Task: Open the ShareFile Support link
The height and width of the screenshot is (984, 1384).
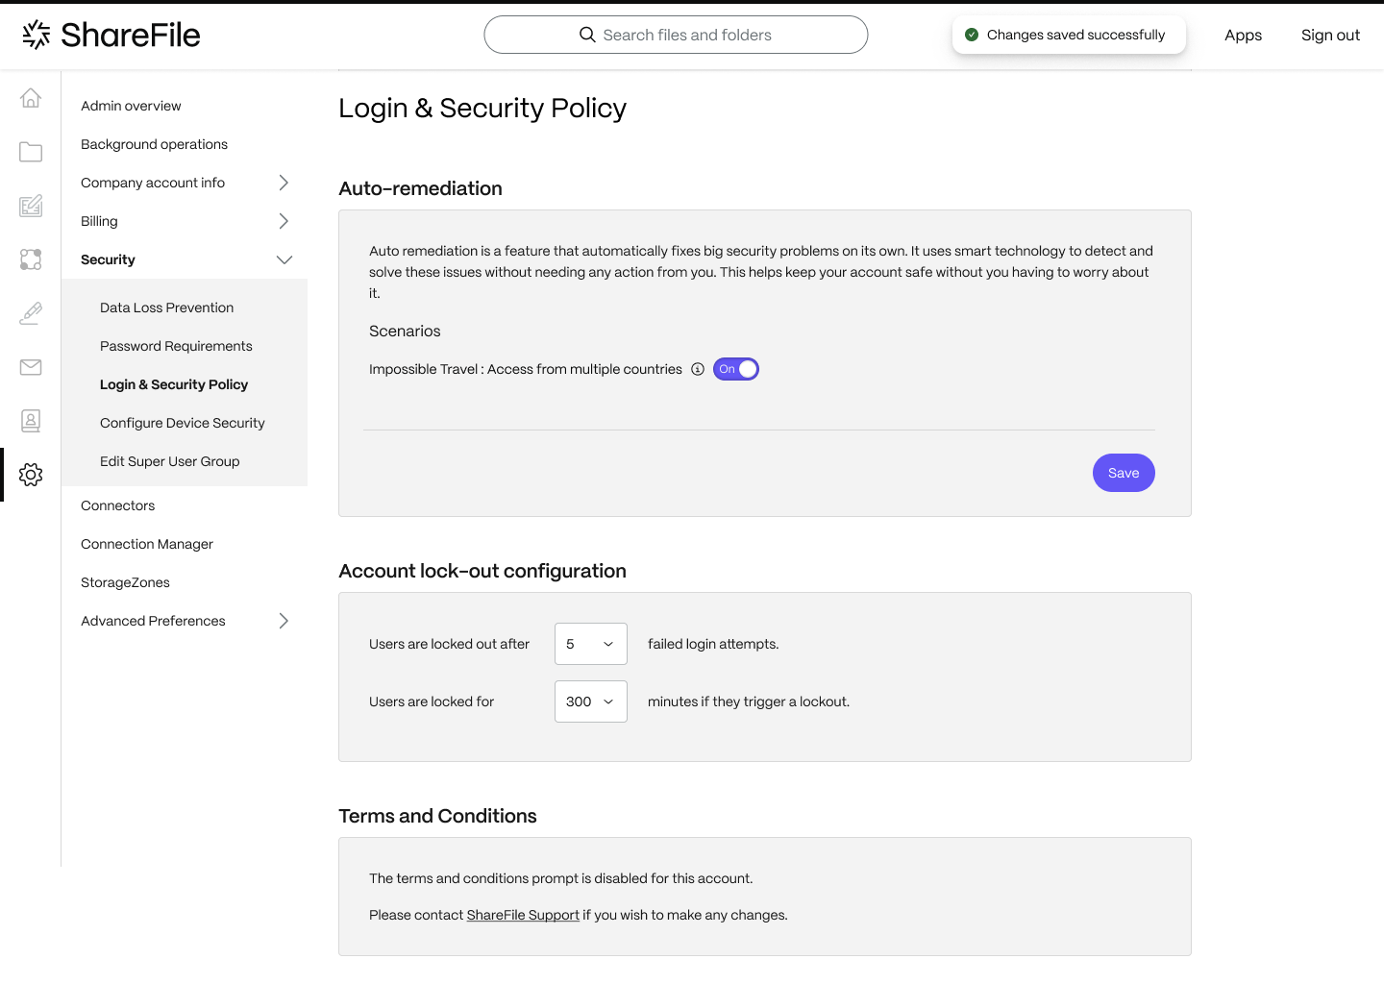Action: 523,915
